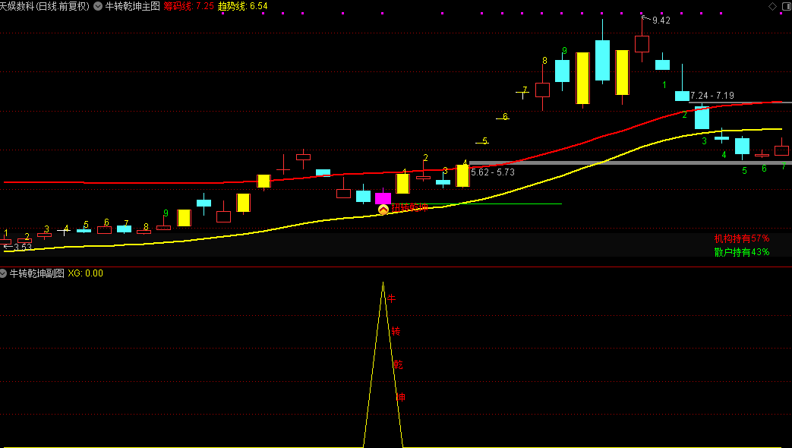The image size is (792, 448).
Task: Click the diamond icon at top right
Action: [772, 6]
